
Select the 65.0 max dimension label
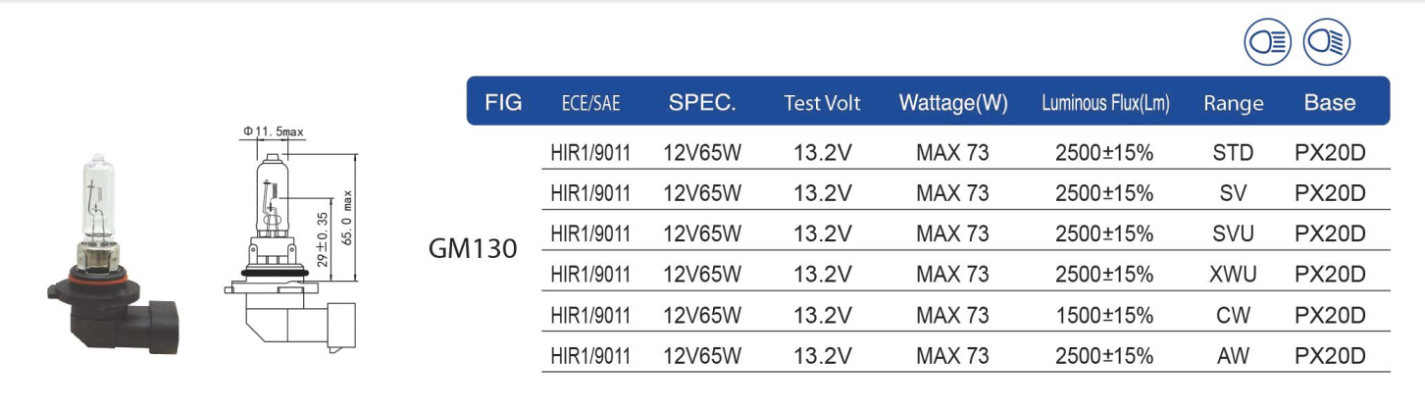point(346,217)
